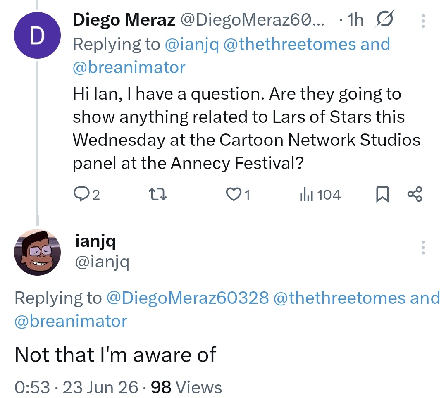446x398 pixels.
Task: Open reply thread on Diego Meraz's tweet
Action: [x=86, y=195]
